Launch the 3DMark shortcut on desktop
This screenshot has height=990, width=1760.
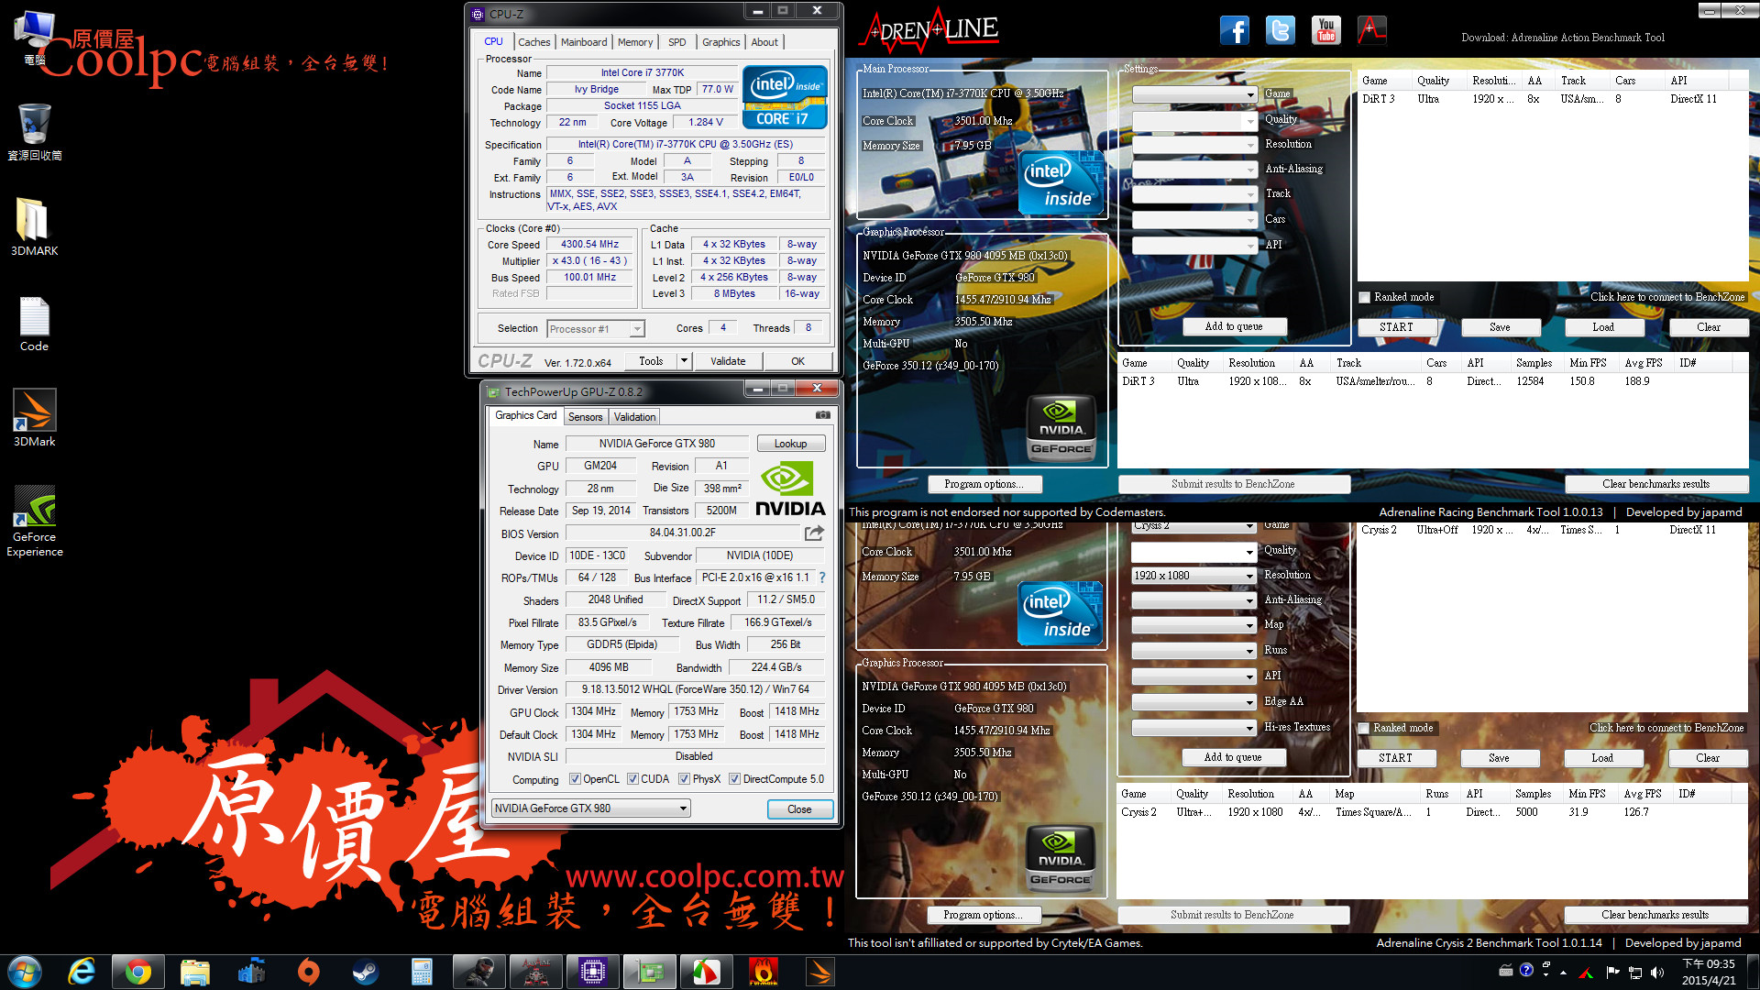pos(35,418)
